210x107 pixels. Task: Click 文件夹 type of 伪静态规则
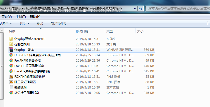[111, 44]
